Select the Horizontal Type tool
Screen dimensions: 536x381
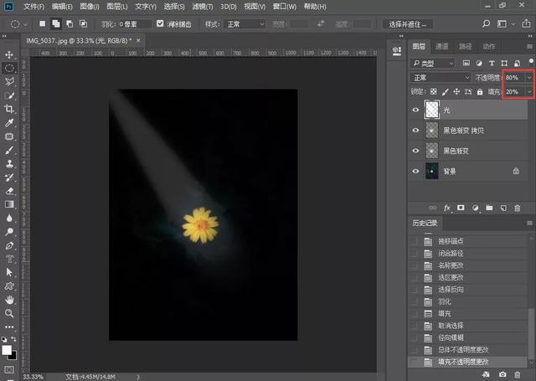9,258
